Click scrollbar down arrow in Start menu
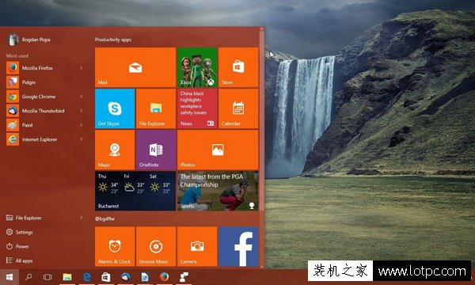 click(262, 267)
